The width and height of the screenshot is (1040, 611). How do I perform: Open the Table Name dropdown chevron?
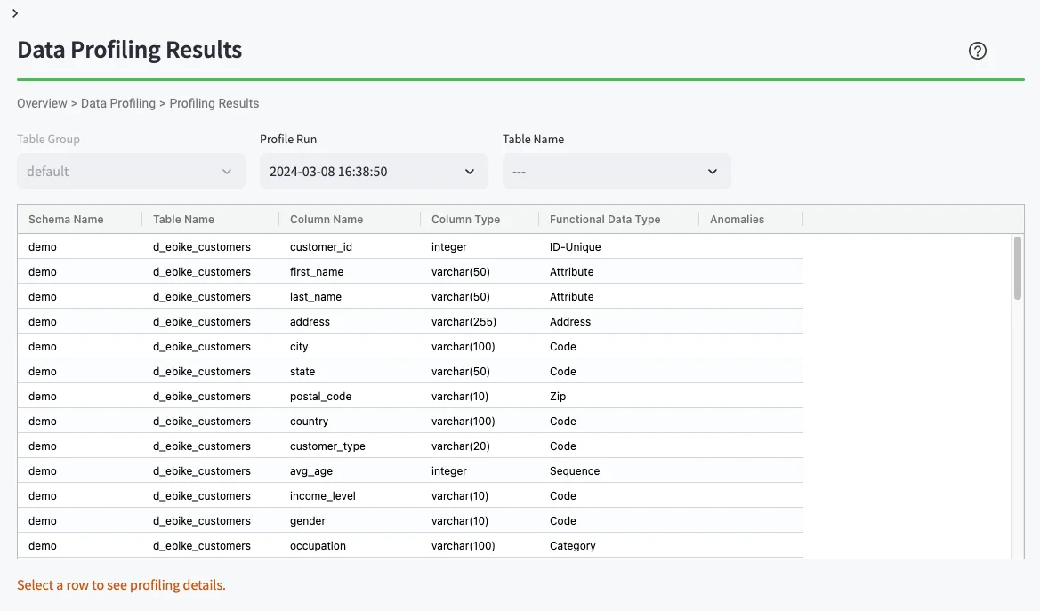point(712,171)
